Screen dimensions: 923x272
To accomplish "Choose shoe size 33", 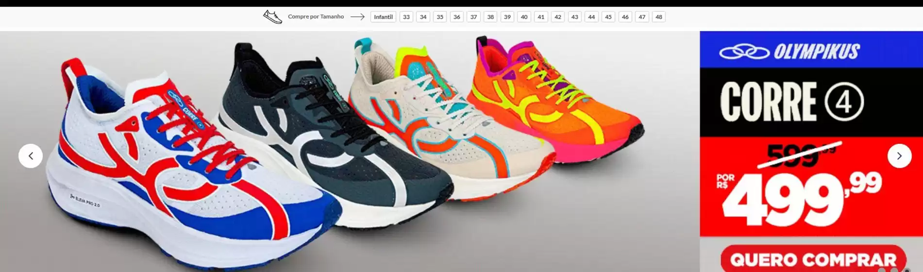I will (x=406, y=17).
